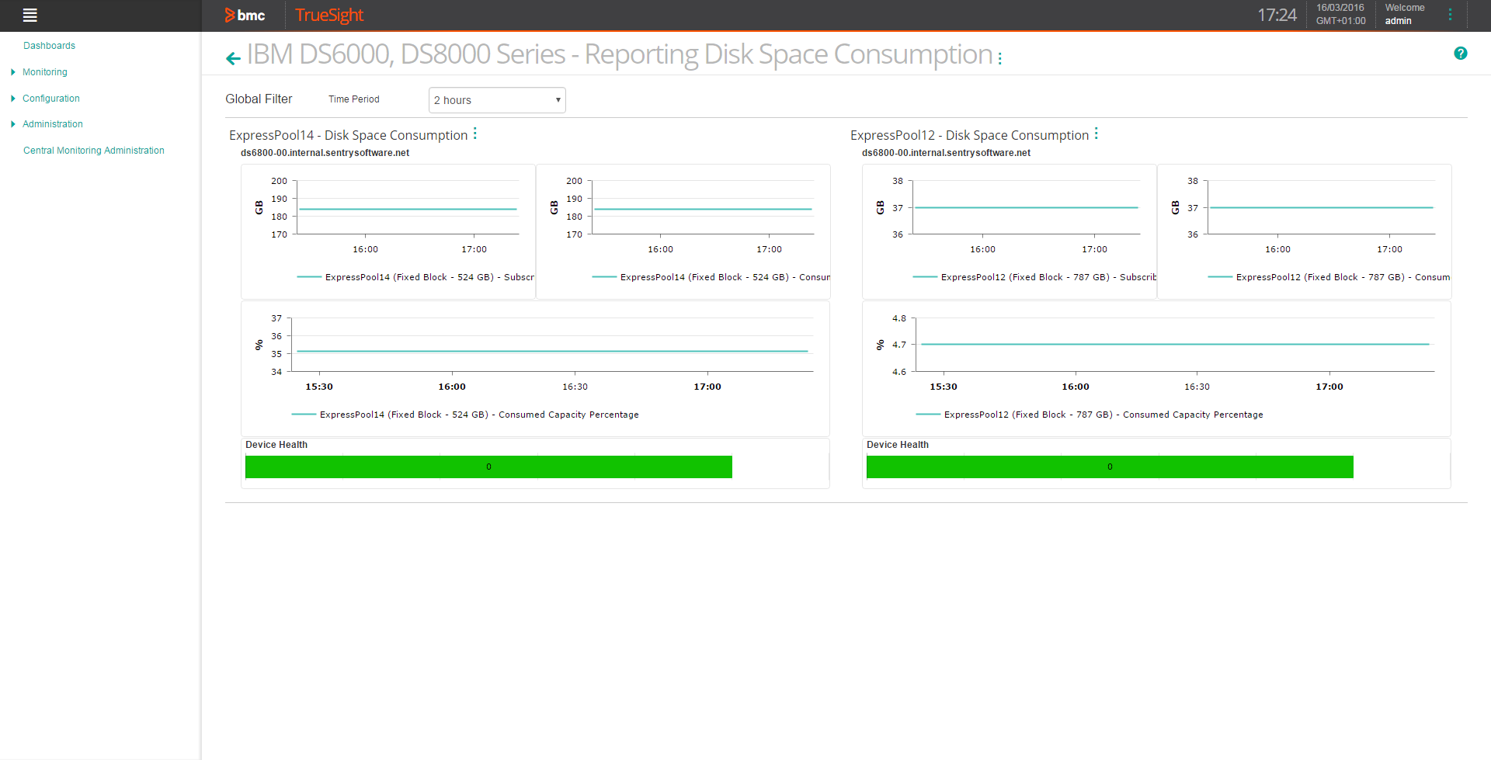Click the TrueSight product title

pyautogui.click(x=329, y=15)
